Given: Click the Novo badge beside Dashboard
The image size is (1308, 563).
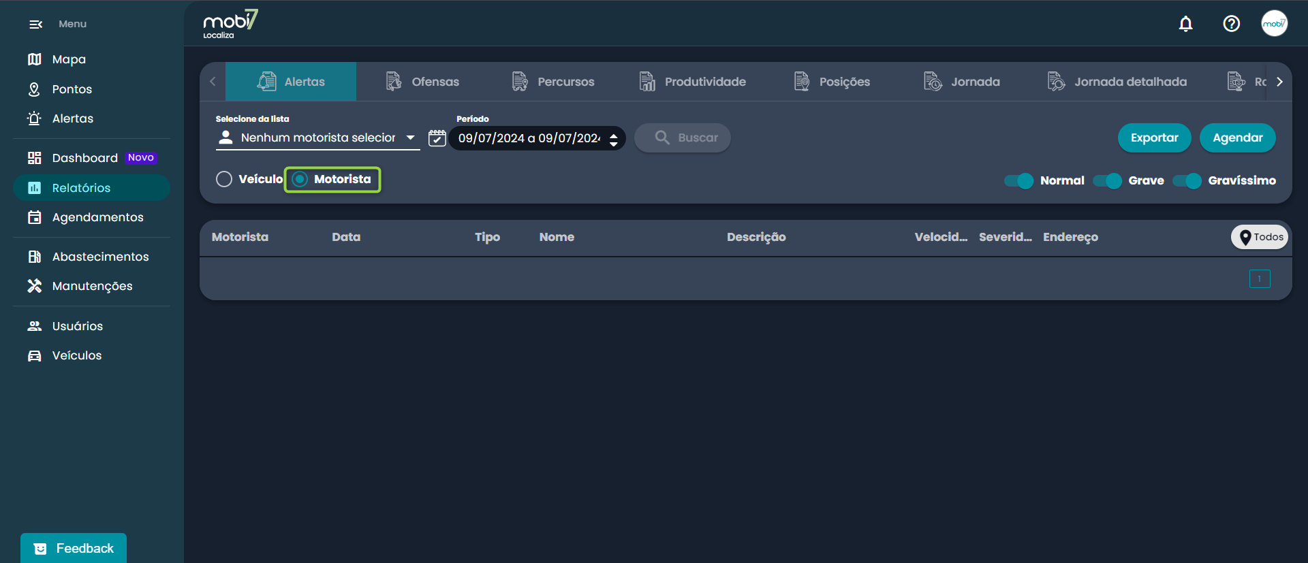Looking at the screenshot, I should (141, 158).
